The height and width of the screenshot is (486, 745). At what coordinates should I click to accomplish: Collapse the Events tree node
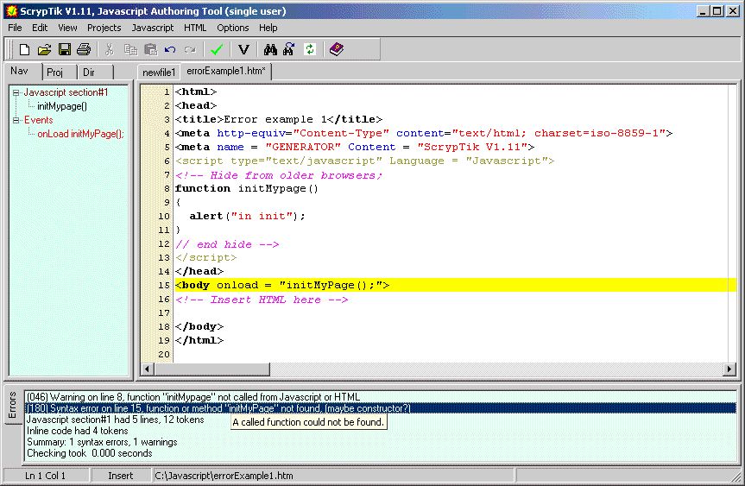pyautogui.click(x=16, y=120)
